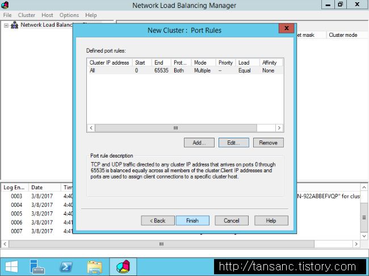Viewport: 369px width, 276px height.
Task: Click the Network Load Balancing Manager title bar icon
Action: [x=5, y=5]
